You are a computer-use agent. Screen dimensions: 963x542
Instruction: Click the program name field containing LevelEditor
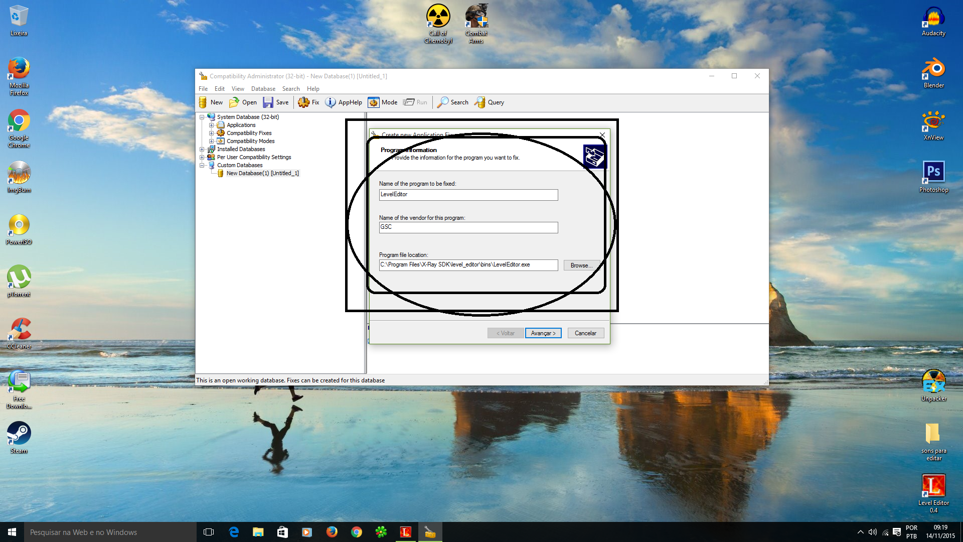pos(468,195)
